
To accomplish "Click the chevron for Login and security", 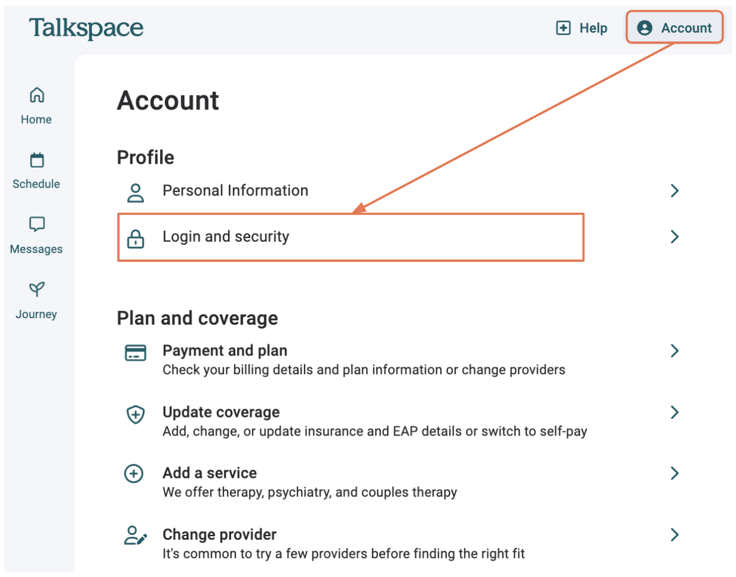I will pos(674,237).
